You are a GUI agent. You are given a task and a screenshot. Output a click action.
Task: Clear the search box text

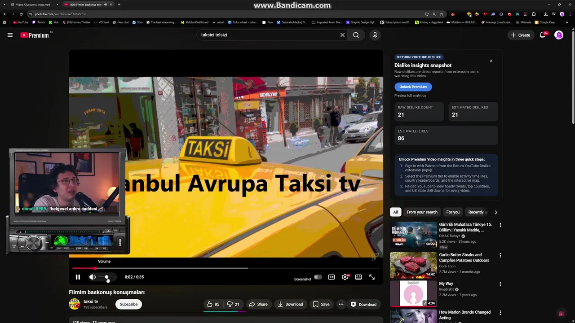(x=342, y=35)
